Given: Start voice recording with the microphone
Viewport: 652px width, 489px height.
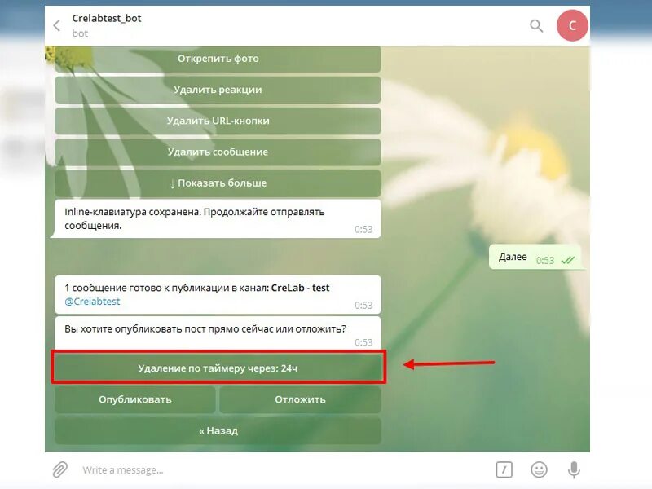Looking at the screenshot, I should 575,470.
